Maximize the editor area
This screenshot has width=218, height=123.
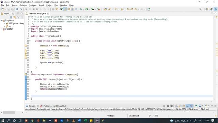point(215,13)
